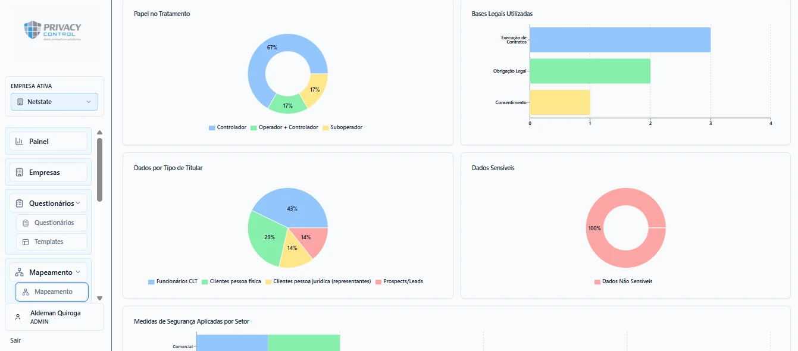Image resolution: width=798 pixels, height=351 pixels.
Task: Toggle the Suboperador legend entry
Action: pyautogui.click(x=342, y=127)
